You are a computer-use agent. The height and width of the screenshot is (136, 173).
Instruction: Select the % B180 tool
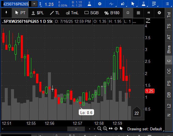[x=112, y=13]
